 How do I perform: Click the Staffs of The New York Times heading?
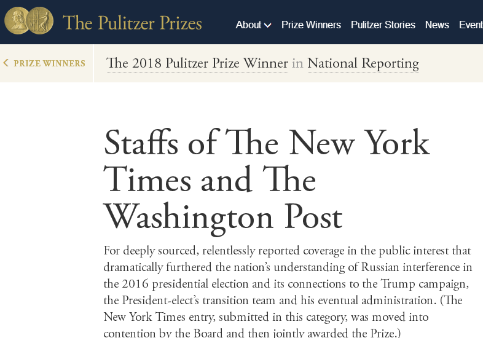267,143
